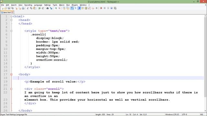Click line number 13 in the margin

(5, 60)
